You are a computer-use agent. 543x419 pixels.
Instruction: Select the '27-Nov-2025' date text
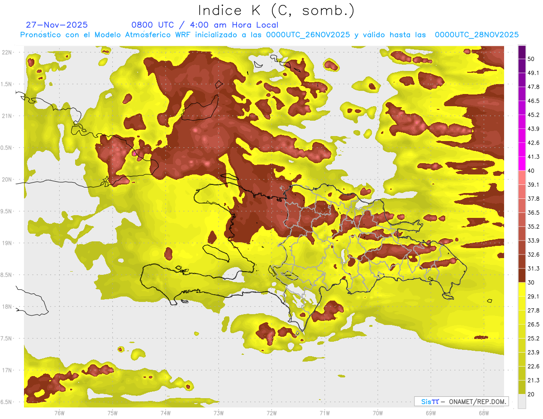pos(57,25)
